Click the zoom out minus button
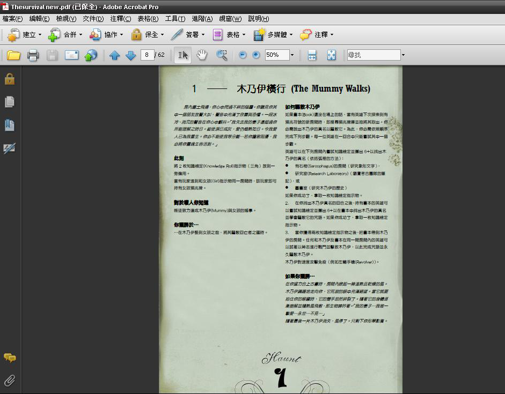 pos(243,55)
